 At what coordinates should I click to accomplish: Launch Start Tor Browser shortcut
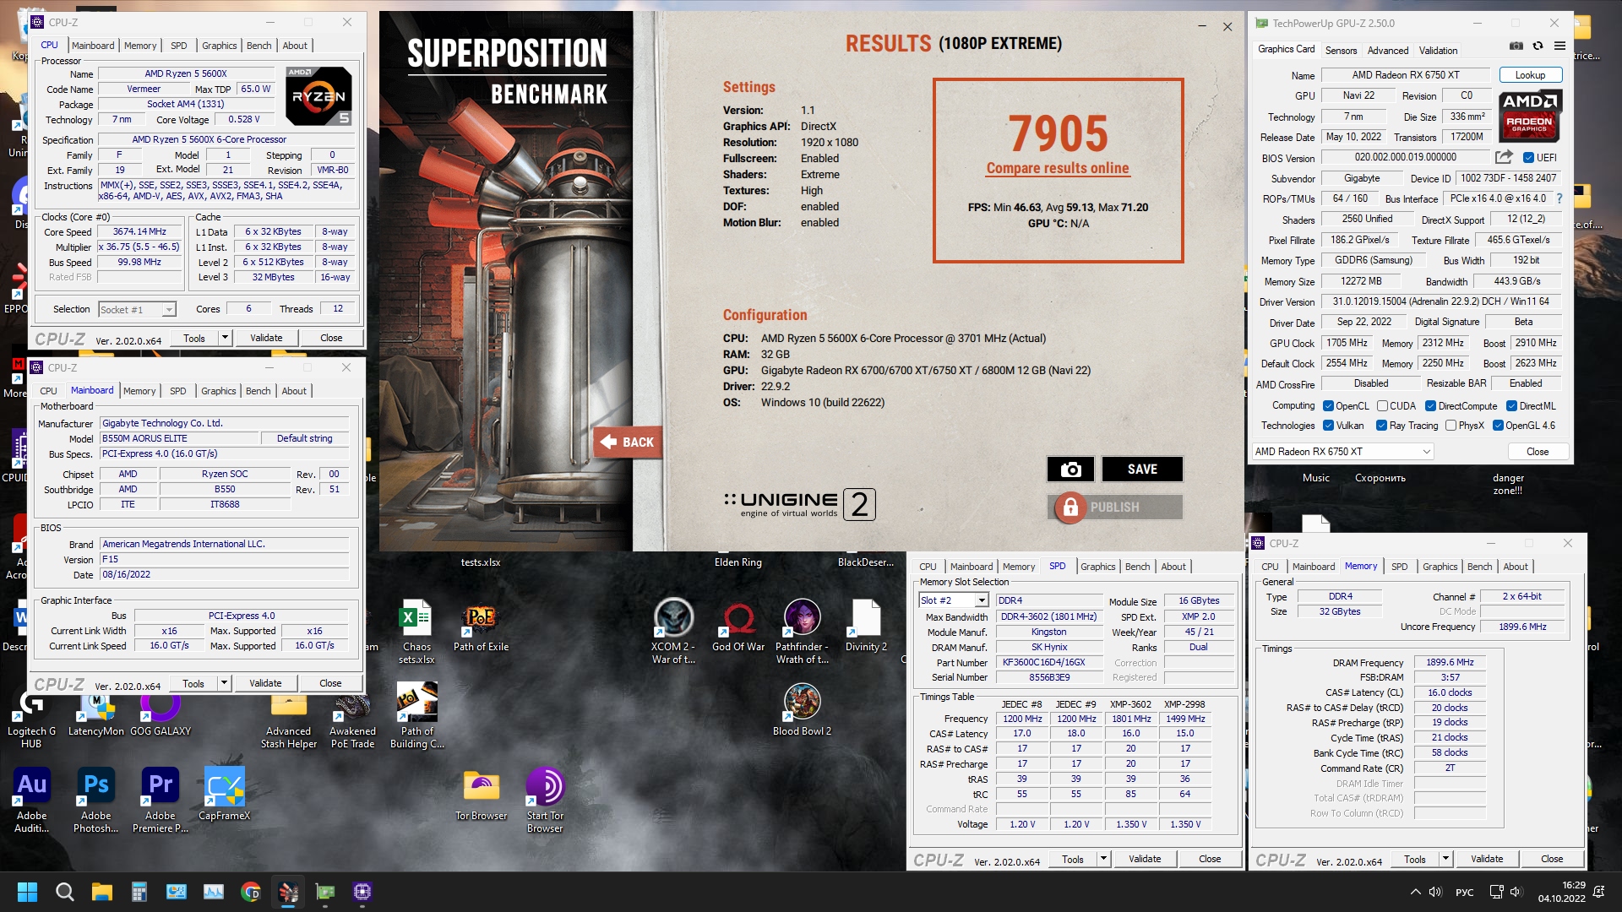545,801
